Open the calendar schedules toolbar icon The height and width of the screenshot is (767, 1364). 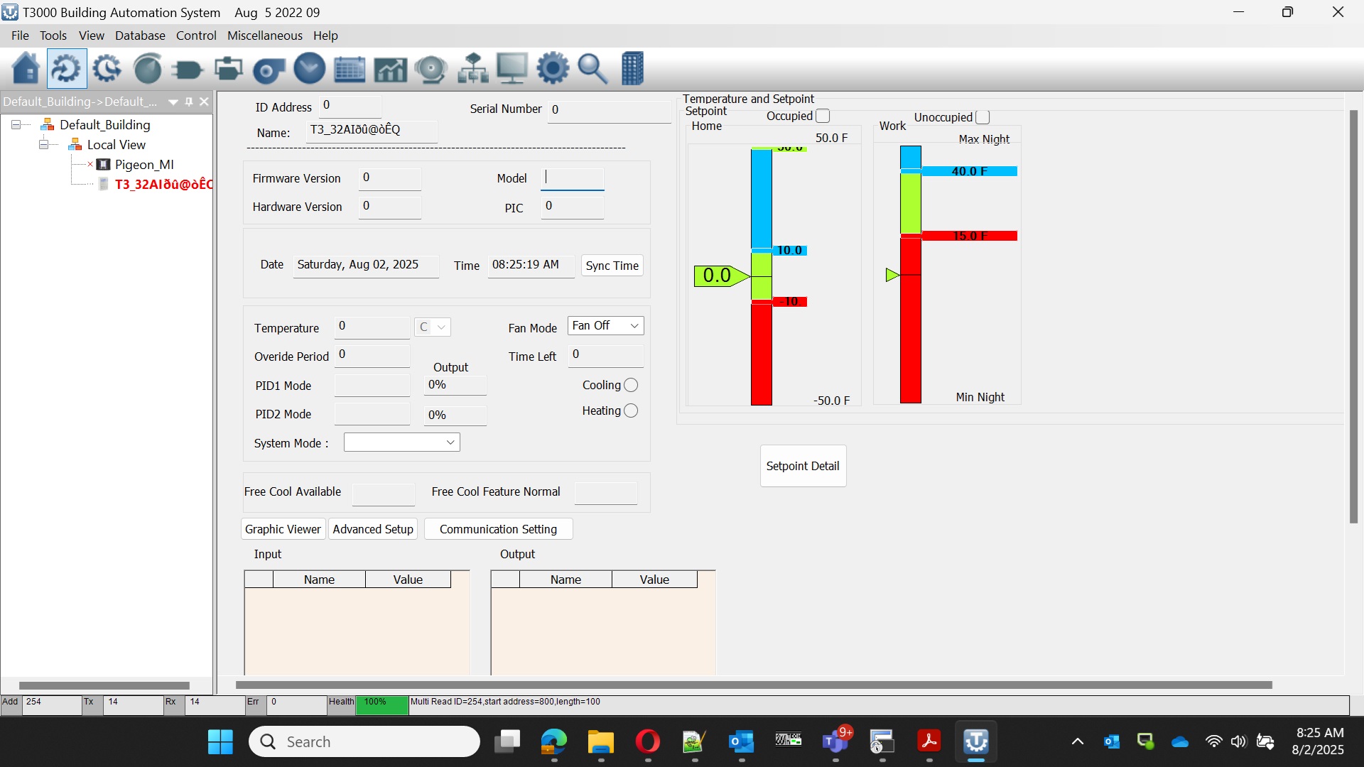tap(350, 69)
